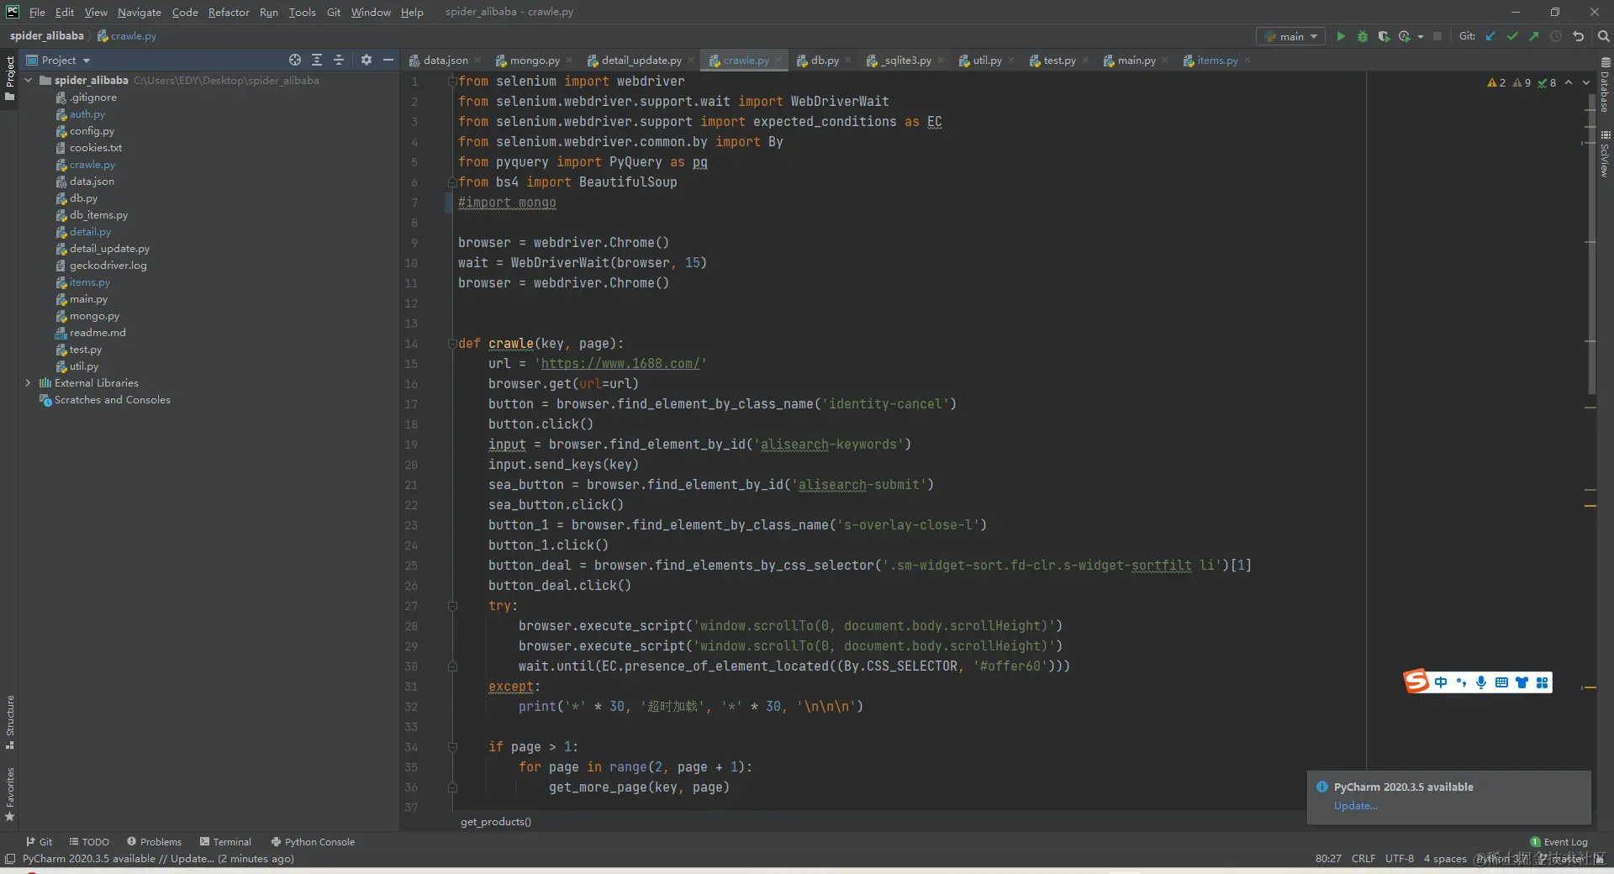Click the Sogou input method logo

pos(1416,682)
